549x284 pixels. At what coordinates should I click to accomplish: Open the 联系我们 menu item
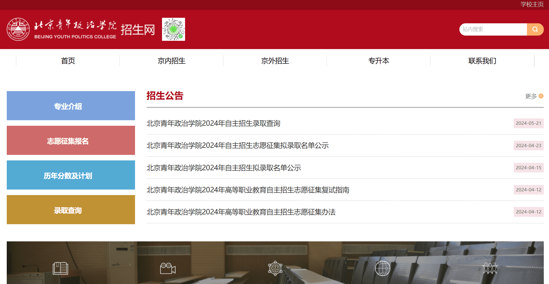[x=482, y=61]
